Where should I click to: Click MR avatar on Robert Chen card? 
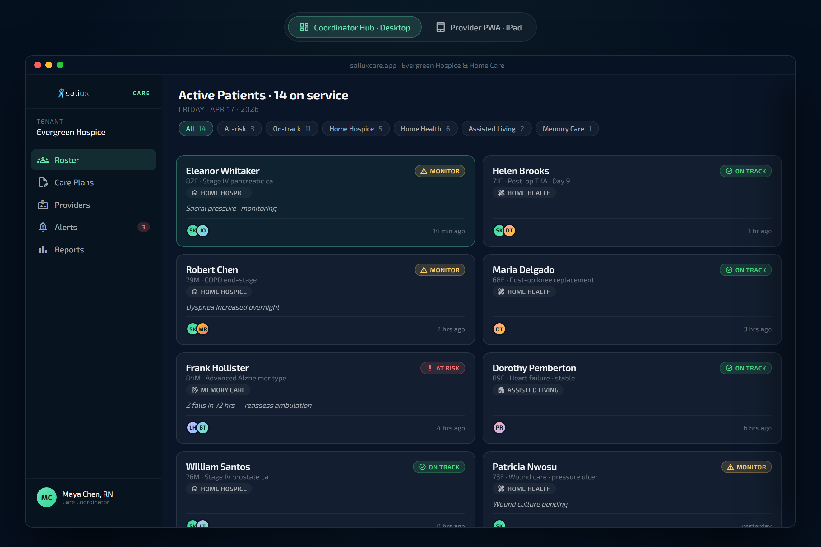[x=203, y=329]
